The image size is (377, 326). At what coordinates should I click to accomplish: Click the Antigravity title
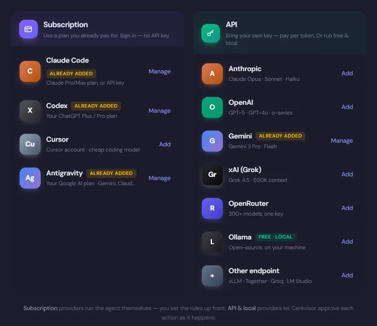[x=64, y=174]
